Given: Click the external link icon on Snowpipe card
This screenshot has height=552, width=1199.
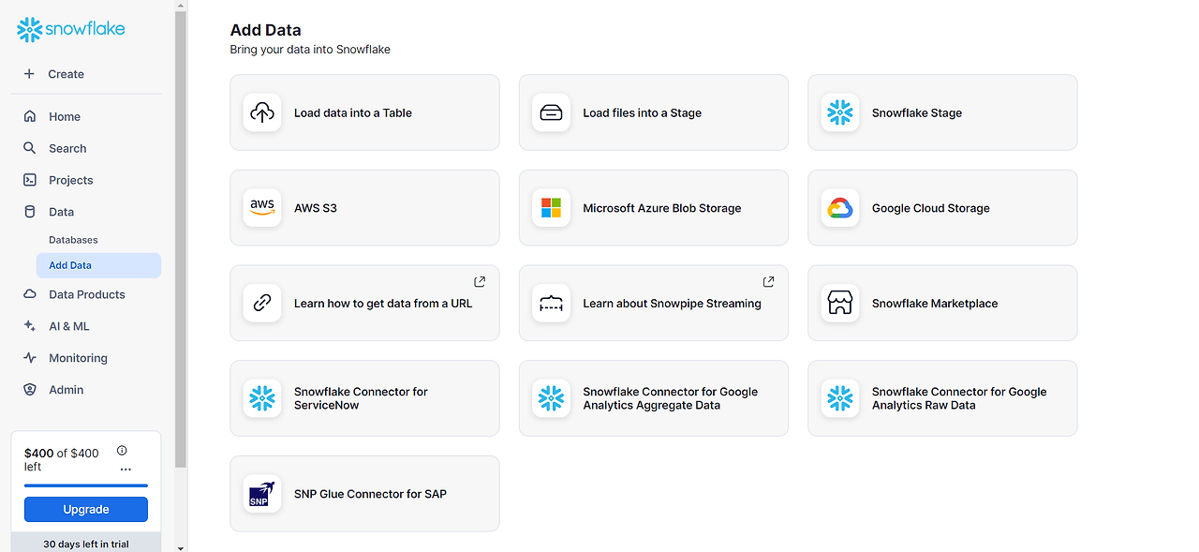Looking at the screenshot, I should 768,281.
